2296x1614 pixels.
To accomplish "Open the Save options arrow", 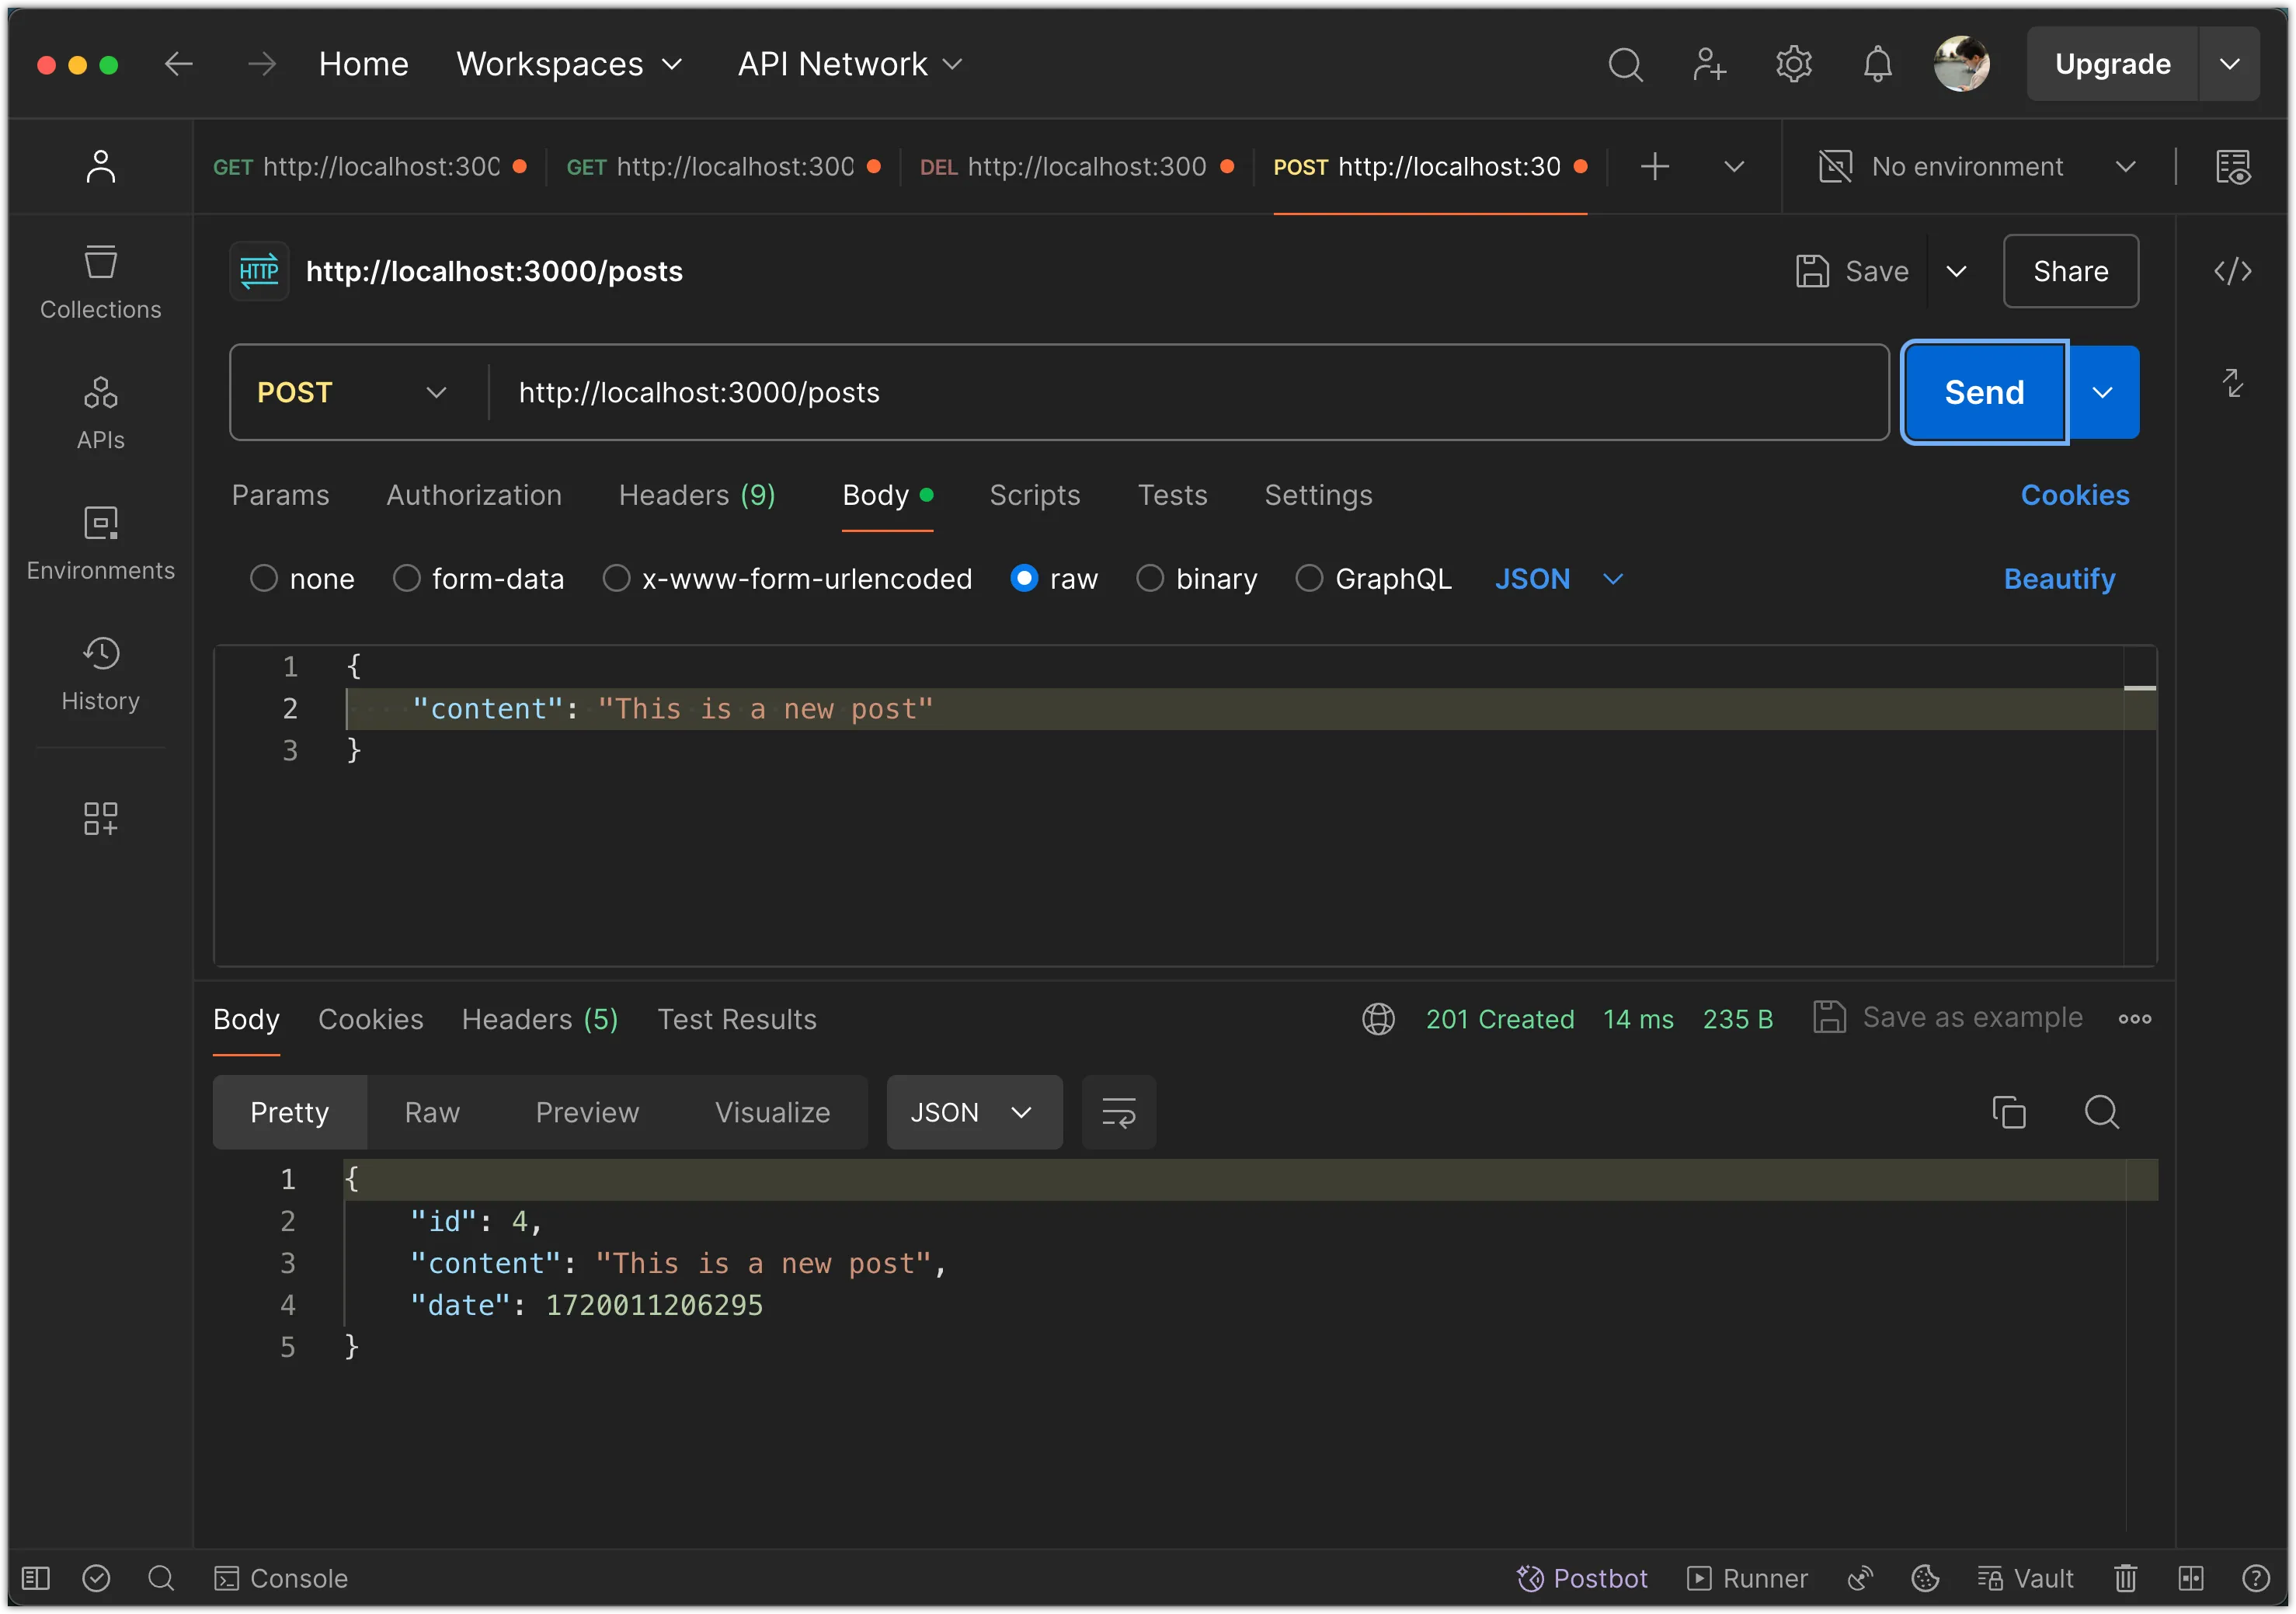I will (1956, 271).
